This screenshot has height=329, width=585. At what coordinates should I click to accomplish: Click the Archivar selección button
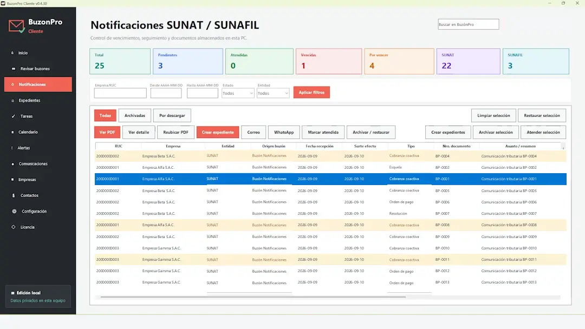point(496,132)
